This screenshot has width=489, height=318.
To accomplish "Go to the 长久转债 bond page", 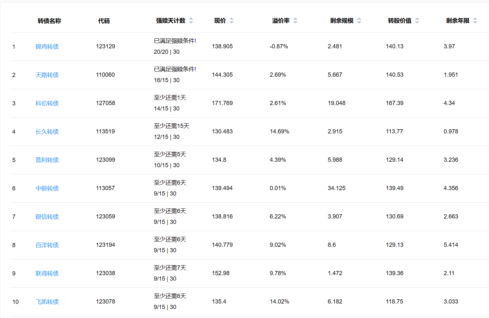I will pos(47,132).
